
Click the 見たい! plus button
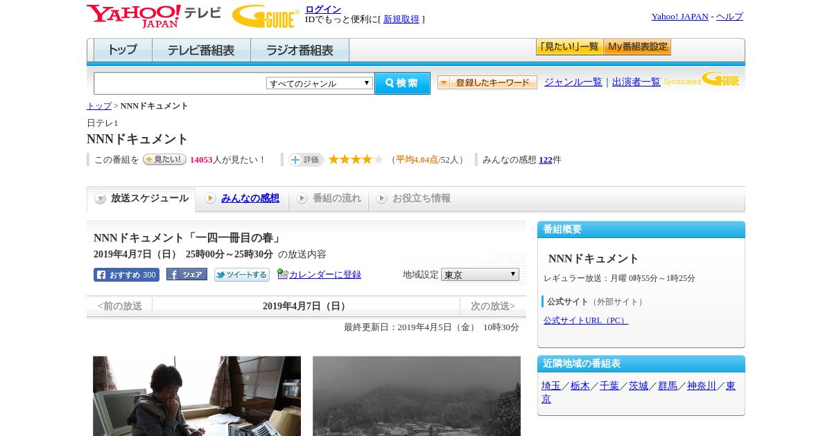pyautogui.click(x=164, y=159)
